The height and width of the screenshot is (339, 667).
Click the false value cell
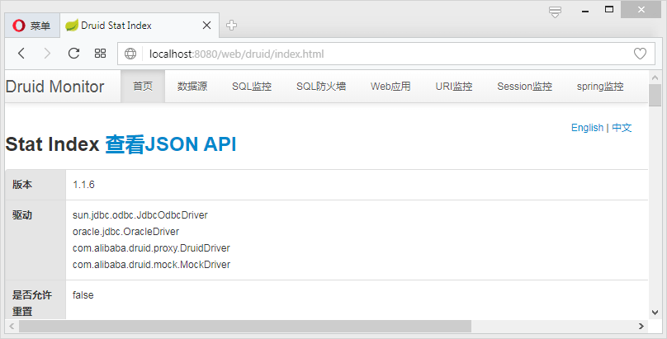[83, 295]
